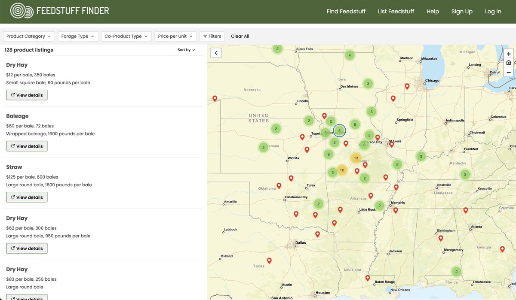Click the red pin northeast of Dallas
Screen dimensions: 516x300
pyautogui.click(x=317, y=234)
